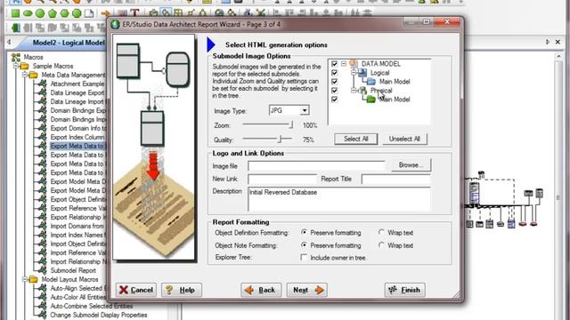Click the green Main Model folder icon
The height and width of the screenshot is (320, 570).
[370, 99]
